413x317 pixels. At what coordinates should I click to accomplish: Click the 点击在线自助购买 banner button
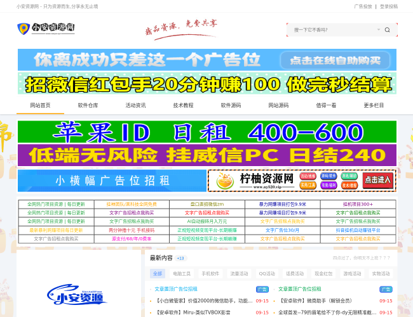[335, 60]
